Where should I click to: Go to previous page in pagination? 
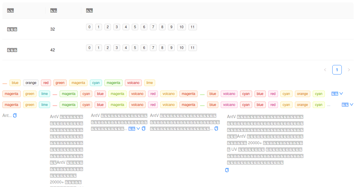(325, 70)
